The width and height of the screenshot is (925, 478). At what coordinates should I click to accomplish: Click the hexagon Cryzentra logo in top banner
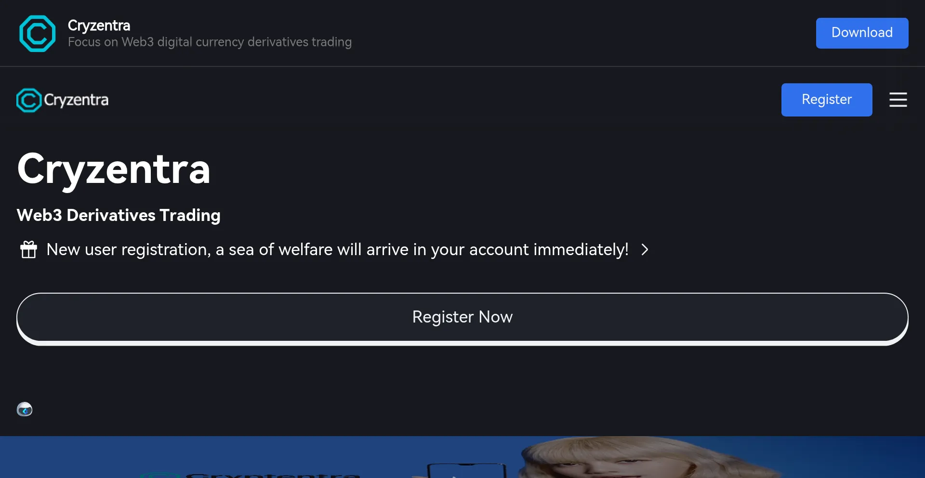(37, 33)
